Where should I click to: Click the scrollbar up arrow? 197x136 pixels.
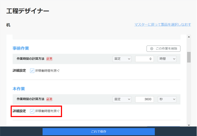point(189,37)
